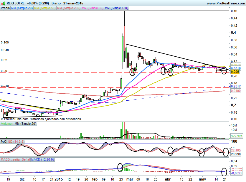Viewport: 246px width, 182px height.
Task: Click the volume MM (Simple 20) label
Action: coord(26,124)
